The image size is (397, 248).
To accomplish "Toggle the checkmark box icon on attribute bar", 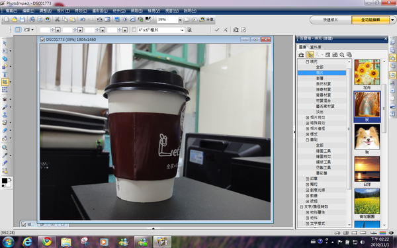I will [243, 30].
